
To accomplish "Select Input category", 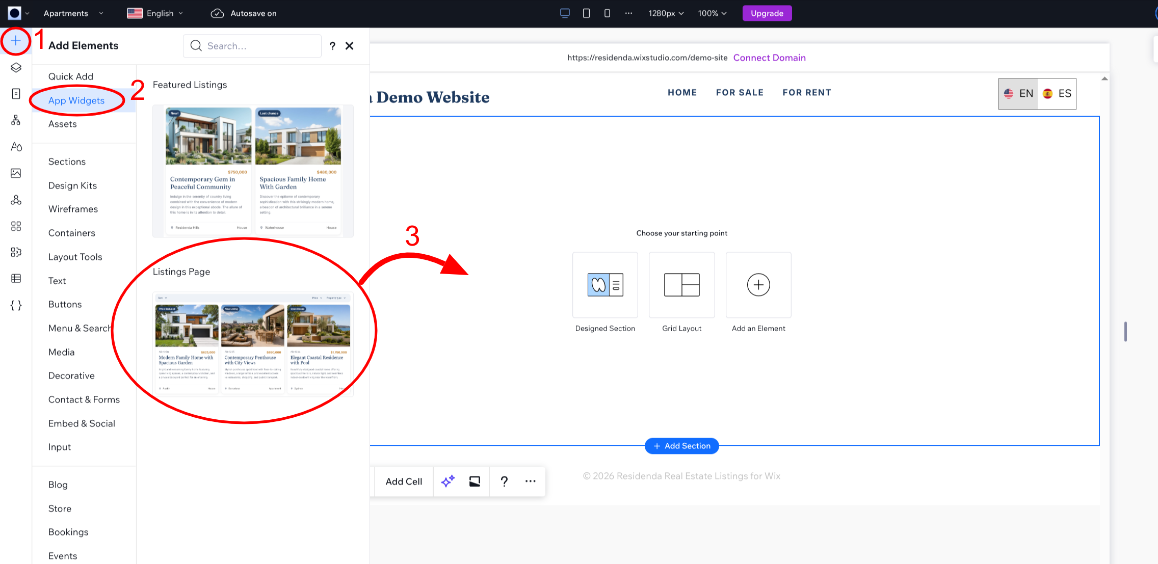I will tap(60, 447).
